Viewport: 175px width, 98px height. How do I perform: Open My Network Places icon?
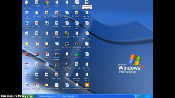27,23
